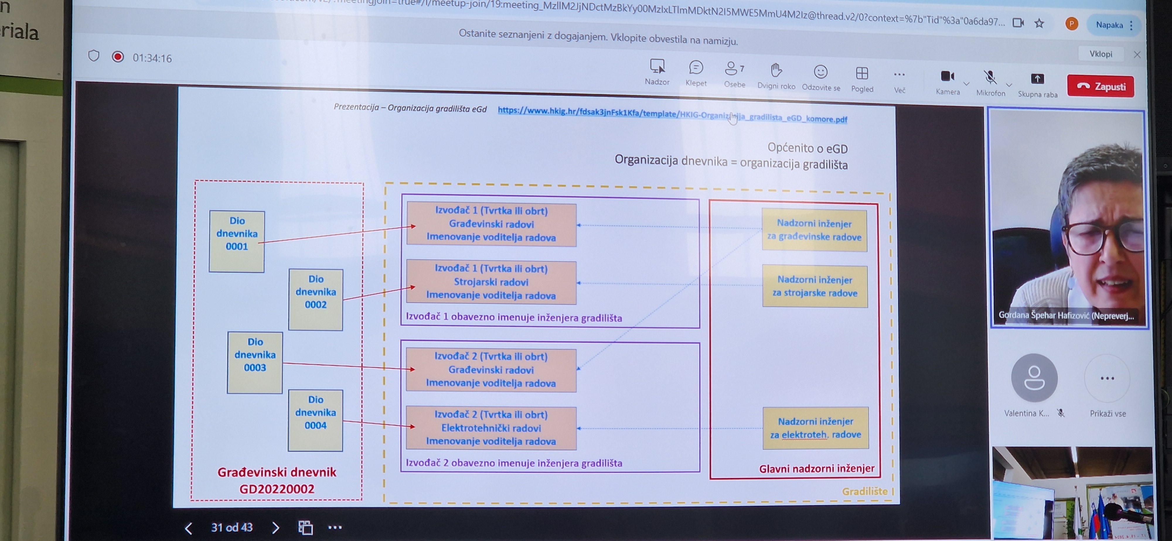
Task: Toggle the Kamera on or off
Action: point(948,82)
